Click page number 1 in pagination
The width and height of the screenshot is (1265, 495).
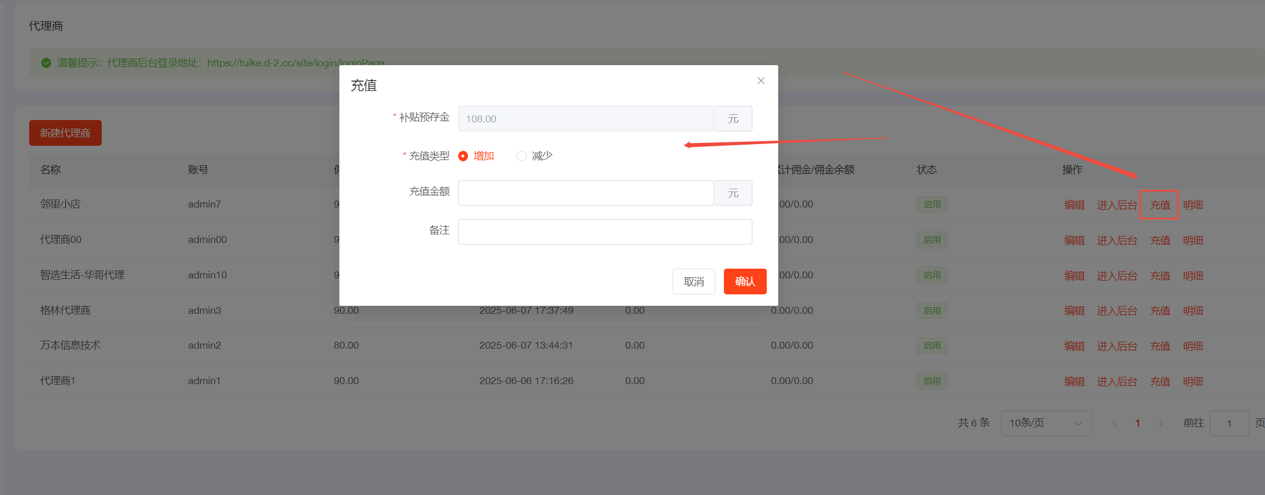click(x=1138, y=423)
